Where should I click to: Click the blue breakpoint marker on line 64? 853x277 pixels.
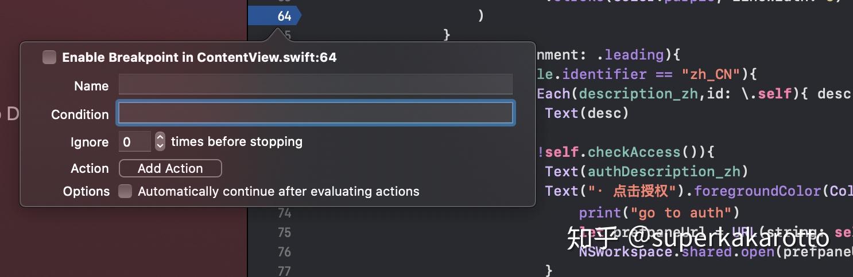point(276,16)
